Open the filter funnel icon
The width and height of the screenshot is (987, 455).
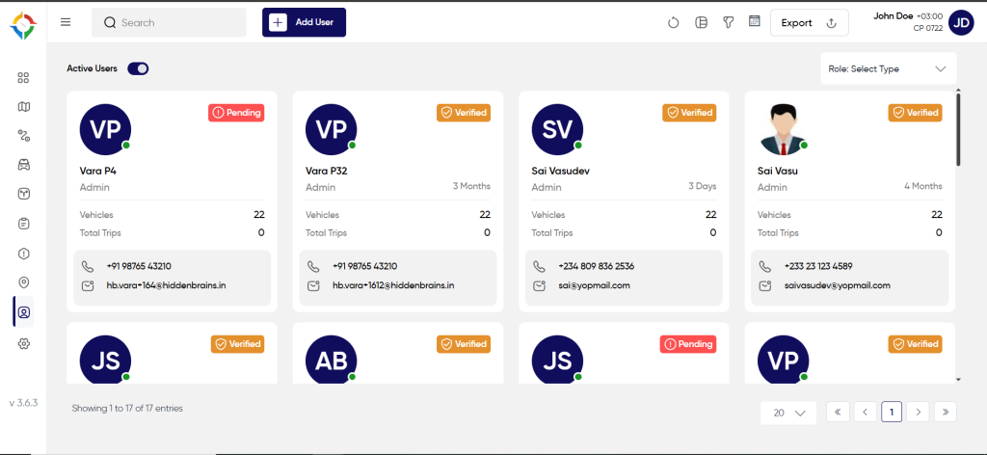pyautogui.click(x=728, y=23)
